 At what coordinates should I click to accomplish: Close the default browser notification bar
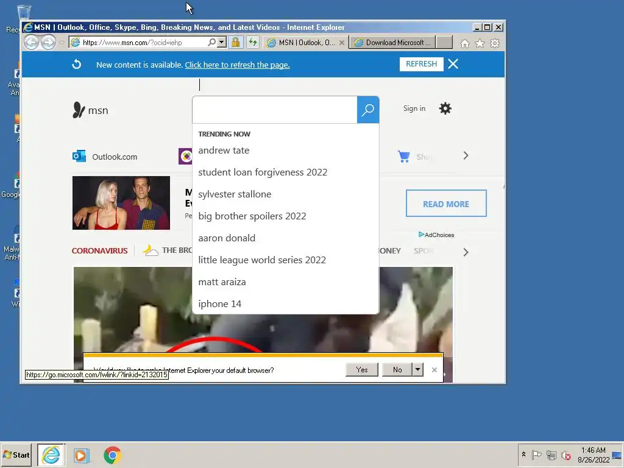(x=434, y=370)
